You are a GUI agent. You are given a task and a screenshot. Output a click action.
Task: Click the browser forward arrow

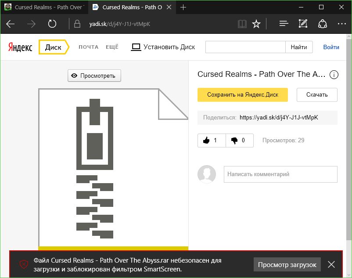point(31,24)
